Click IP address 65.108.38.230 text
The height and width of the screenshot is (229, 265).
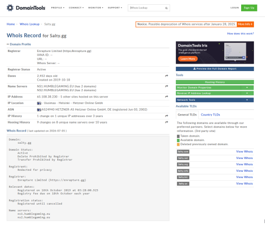47,96
